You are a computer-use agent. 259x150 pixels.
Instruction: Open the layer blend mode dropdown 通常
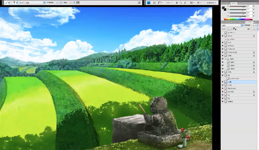[x=232, y=25]
